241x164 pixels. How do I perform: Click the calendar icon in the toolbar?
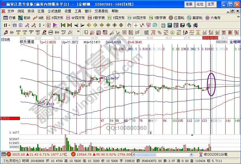163,25
